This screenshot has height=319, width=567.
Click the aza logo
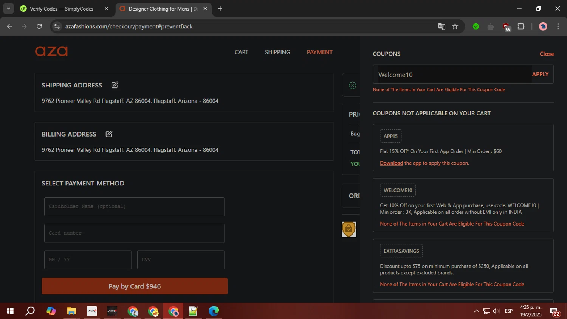51,51
